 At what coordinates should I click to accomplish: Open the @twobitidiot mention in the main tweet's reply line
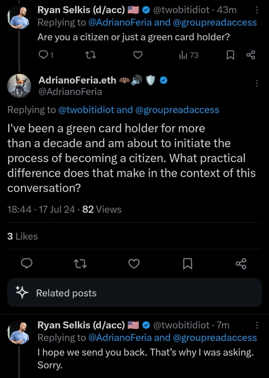click(x=86, y=110)
